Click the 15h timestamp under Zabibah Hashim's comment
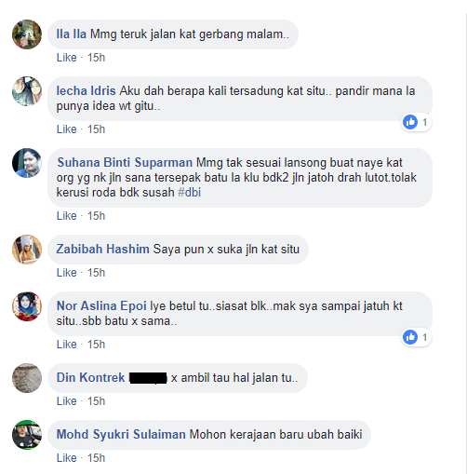This screenshot has width=467, height=474. pyautogui.click(x=96, y=273)
